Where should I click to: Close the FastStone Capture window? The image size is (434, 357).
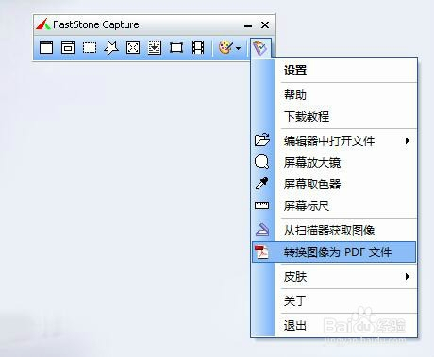[x=265, y=24]
